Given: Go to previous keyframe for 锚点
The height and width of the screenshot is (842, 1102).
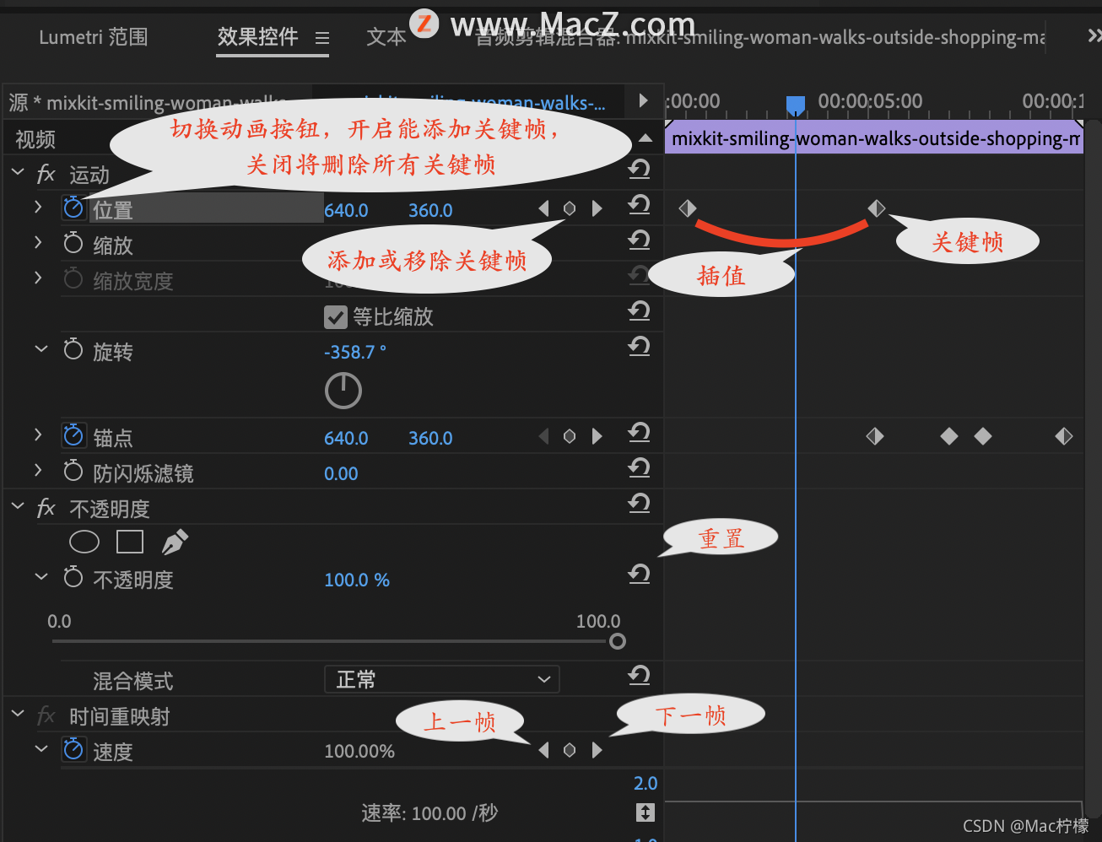Looking at the screenshot, I should (x=543, y=436).
